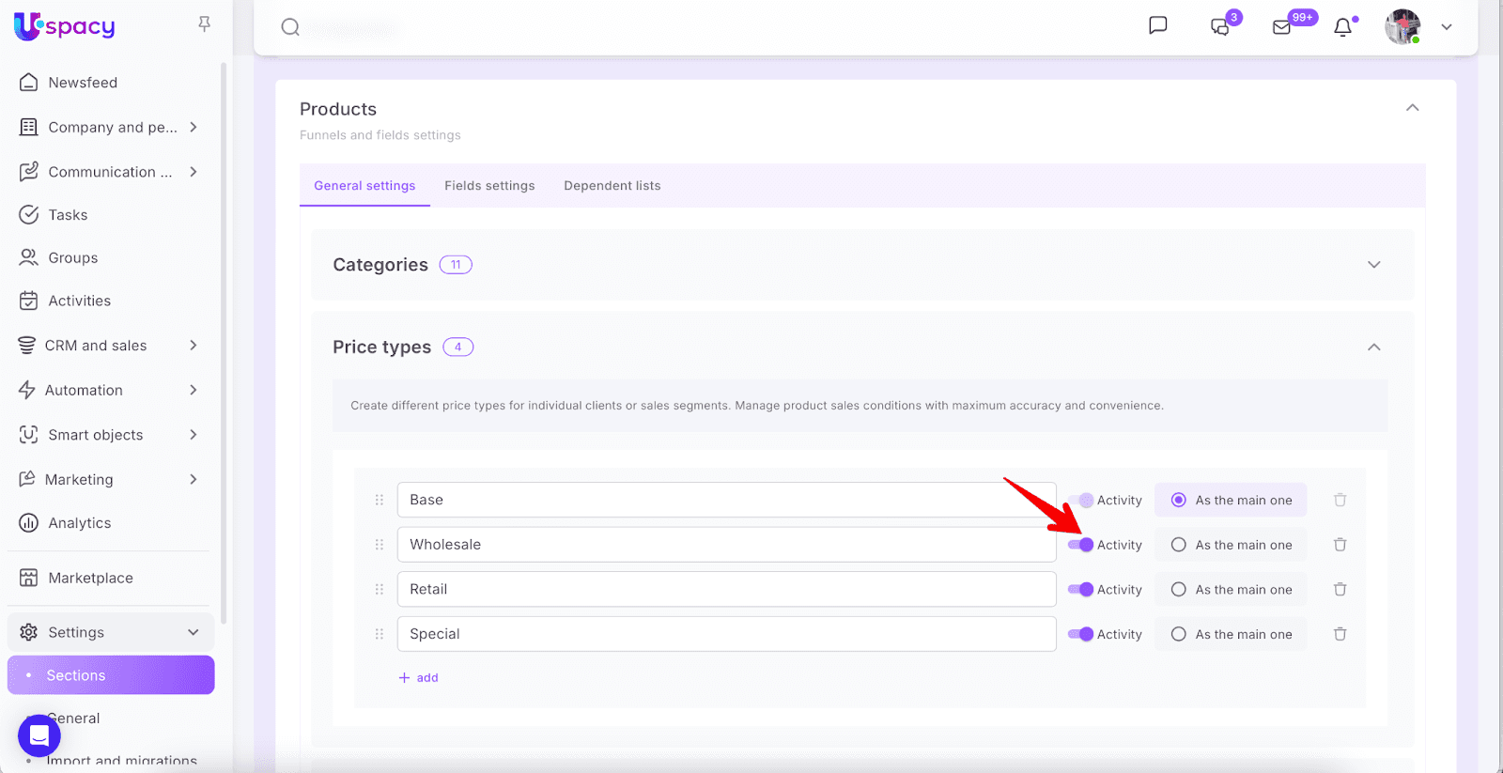The width and height of the screenshot is (1503, 773).
Task: Open the support chat bubble widget
Action: tap(39, 734)
